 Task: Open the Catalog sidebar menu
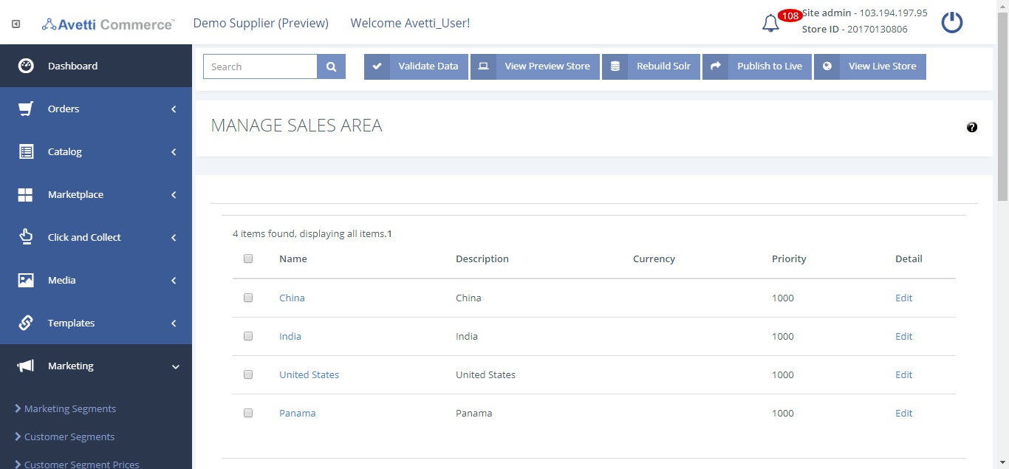96,151
